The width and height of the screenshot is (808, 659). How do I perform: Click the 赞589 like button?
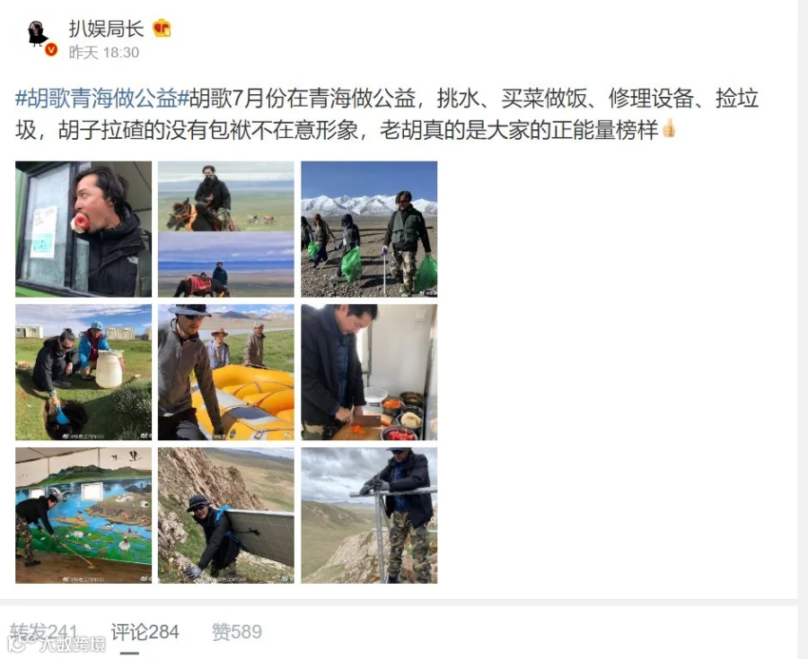pyautogui.click(x=237, y=632)
